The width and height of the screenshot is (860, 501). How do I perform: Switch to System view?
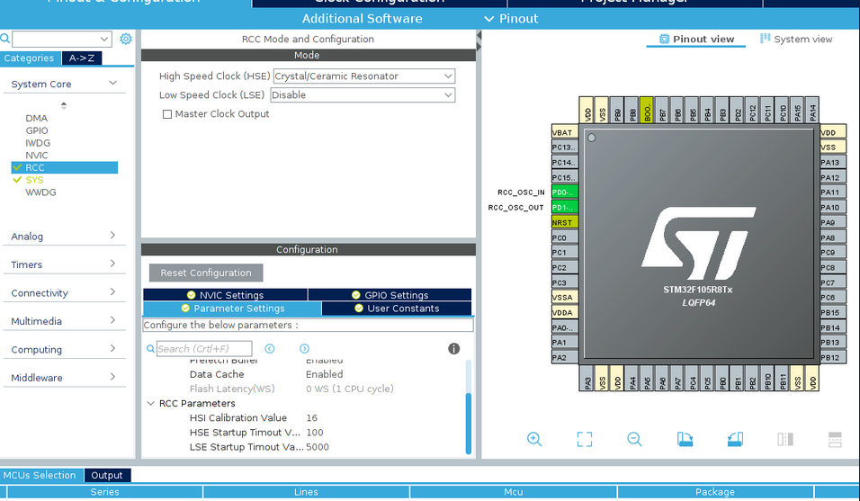click(x=796, y=39)
